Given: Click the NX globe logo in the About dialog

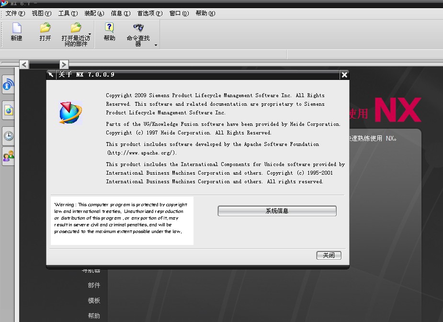Looking at the screenshot, I should tap(70, 113).
